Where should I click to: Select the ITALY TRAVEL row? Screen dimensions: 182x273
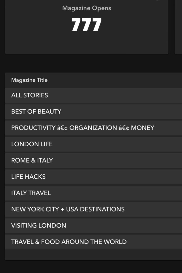click(94, 193)
